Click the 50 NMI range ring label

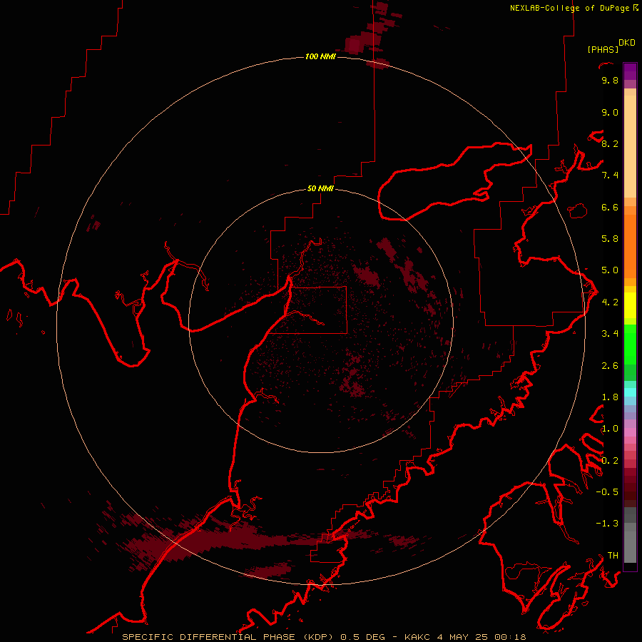[x=320, y=188]
